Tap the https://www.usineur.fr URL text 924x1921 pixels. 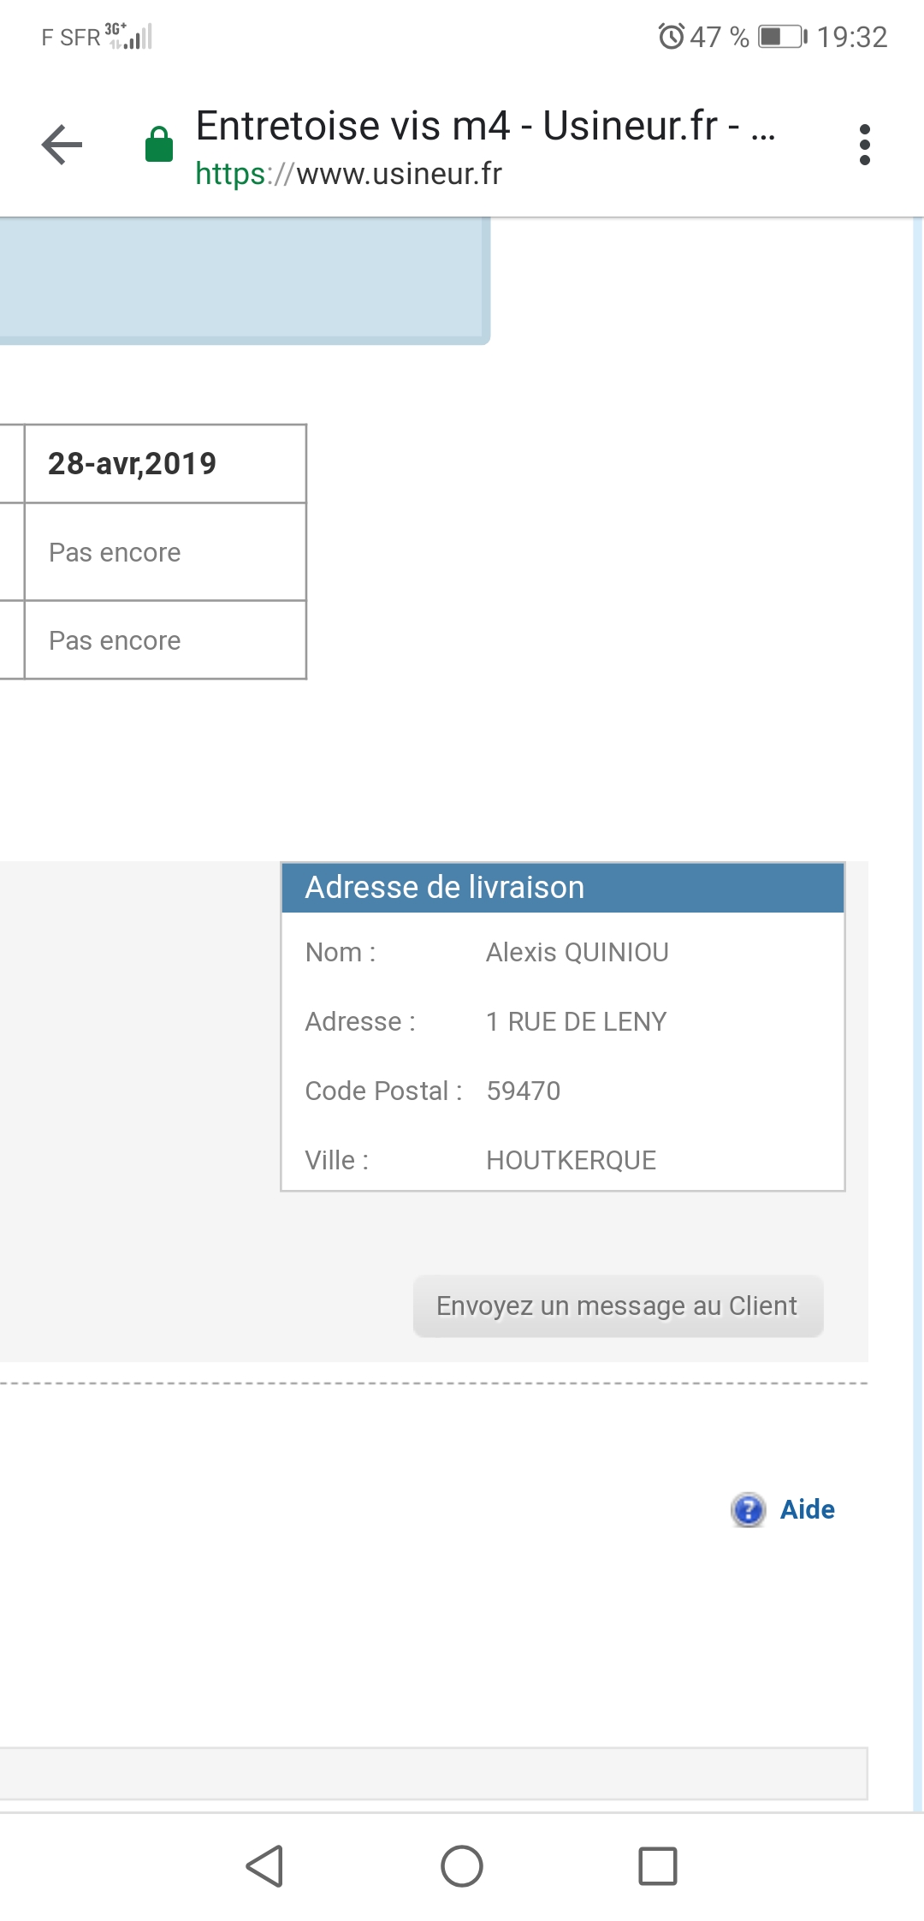click(x=348, y=174)
